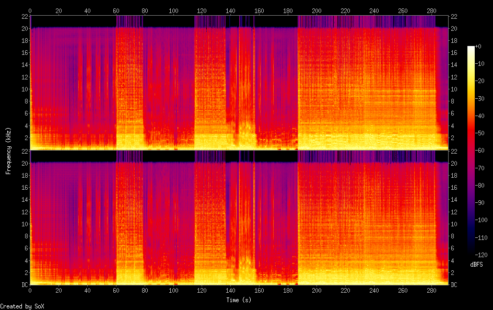Click the +0 label on the dBFS scale

point(478,48)
